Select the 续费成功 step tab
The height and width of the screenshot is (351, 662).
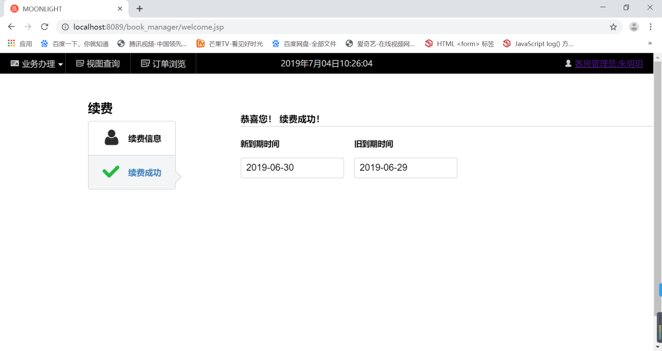[x=132, y=172]
